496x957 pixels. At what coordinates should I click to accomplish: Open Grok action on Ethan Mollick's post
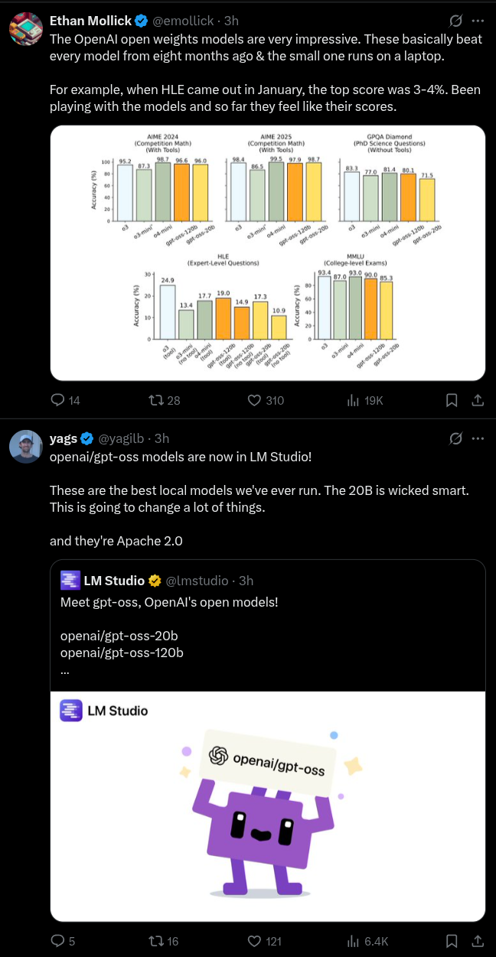tap(455, 21)
